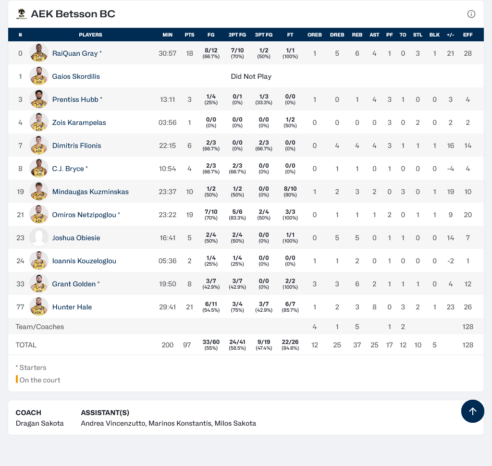Viewport: 492px width, 466px height.
Task: Click Hunter Hale's avatar image
Action: click(x=39, y=307)
